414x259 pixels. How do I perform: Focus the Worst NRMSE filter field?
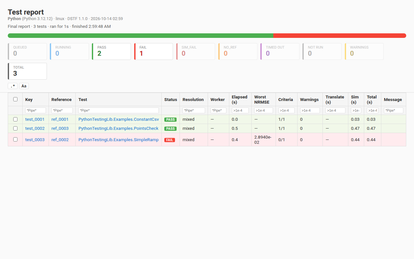[x=264, y=110]
